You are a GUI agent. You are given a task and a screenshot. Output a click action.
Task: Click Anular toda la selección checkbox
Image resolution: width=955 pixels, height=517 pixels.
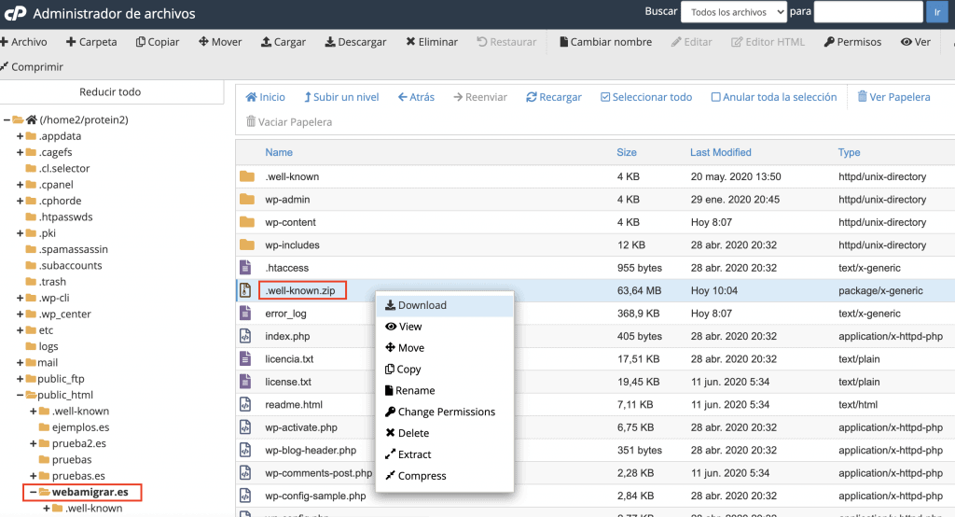pyautogui.click(x=716, y=97)
